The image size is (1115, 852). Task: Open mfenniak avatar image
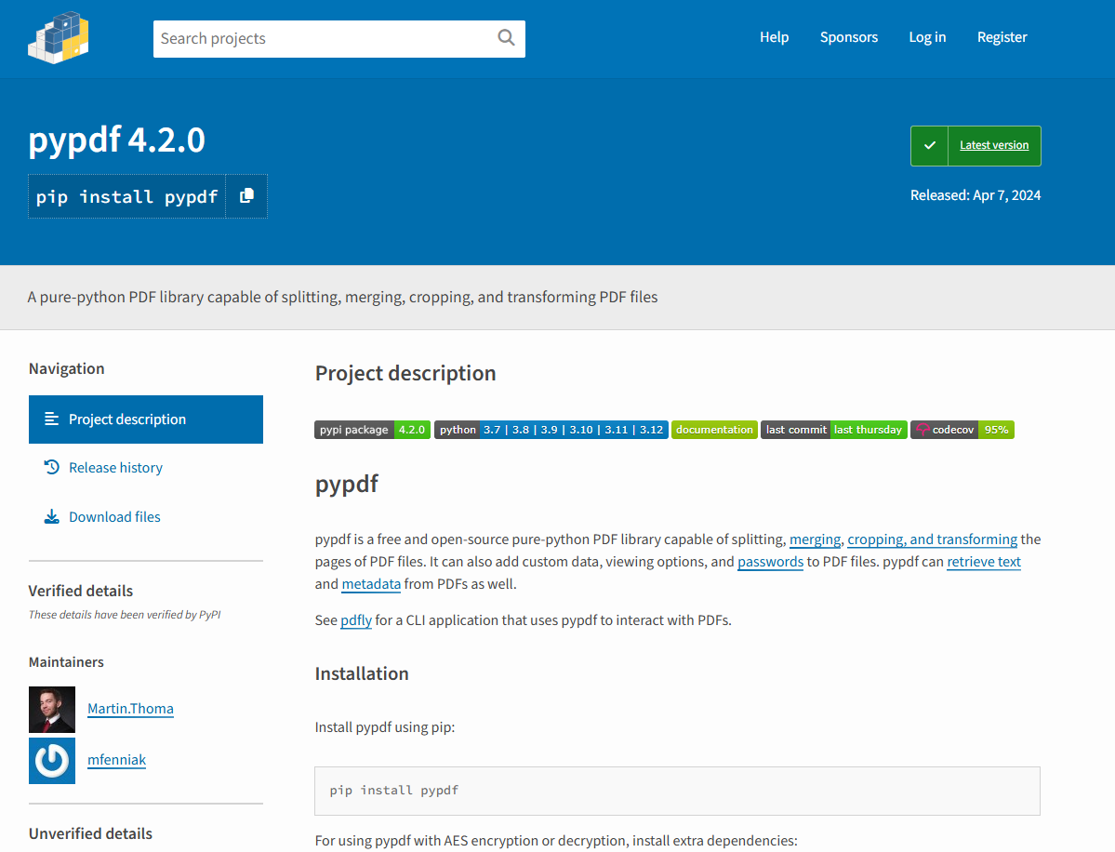pos(52,760)
